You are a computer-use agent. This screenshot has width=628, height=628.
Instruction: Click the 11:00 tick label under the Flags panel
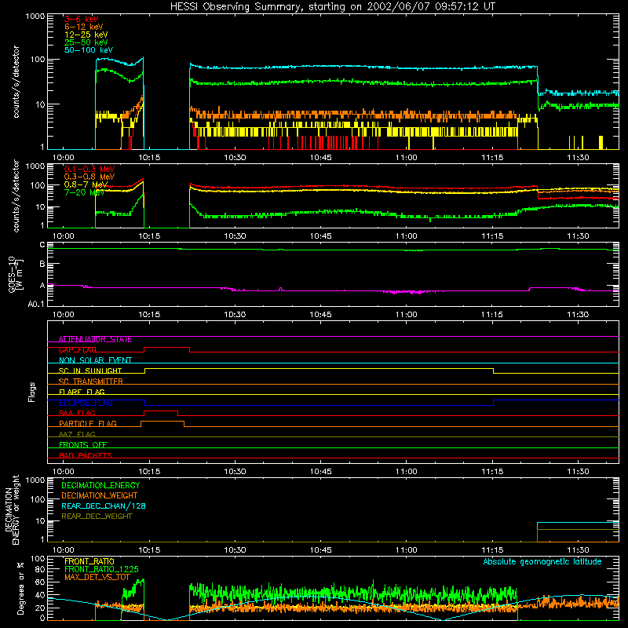(407, 472)
